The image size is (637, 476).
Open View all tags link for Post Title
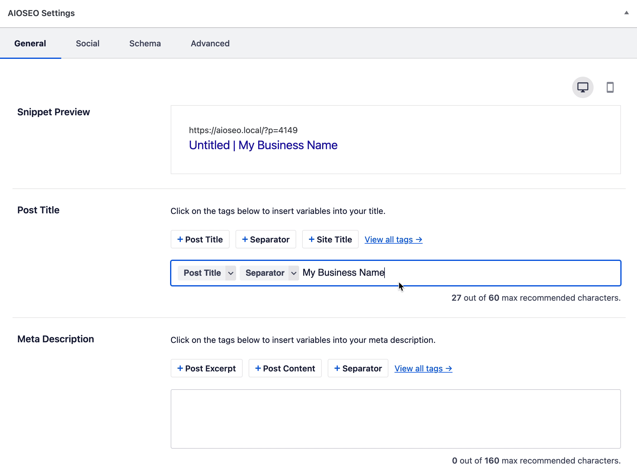pyautogui.click(x=393, y=239)
